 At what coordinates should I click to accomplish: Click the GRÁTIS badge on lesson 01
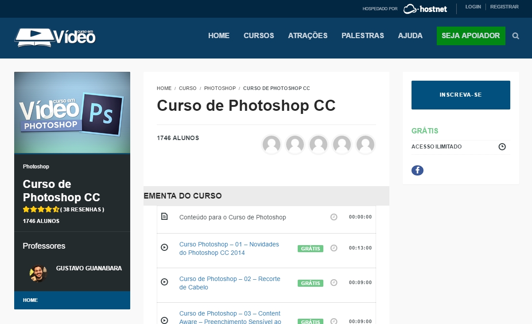(x=311, y=249)
